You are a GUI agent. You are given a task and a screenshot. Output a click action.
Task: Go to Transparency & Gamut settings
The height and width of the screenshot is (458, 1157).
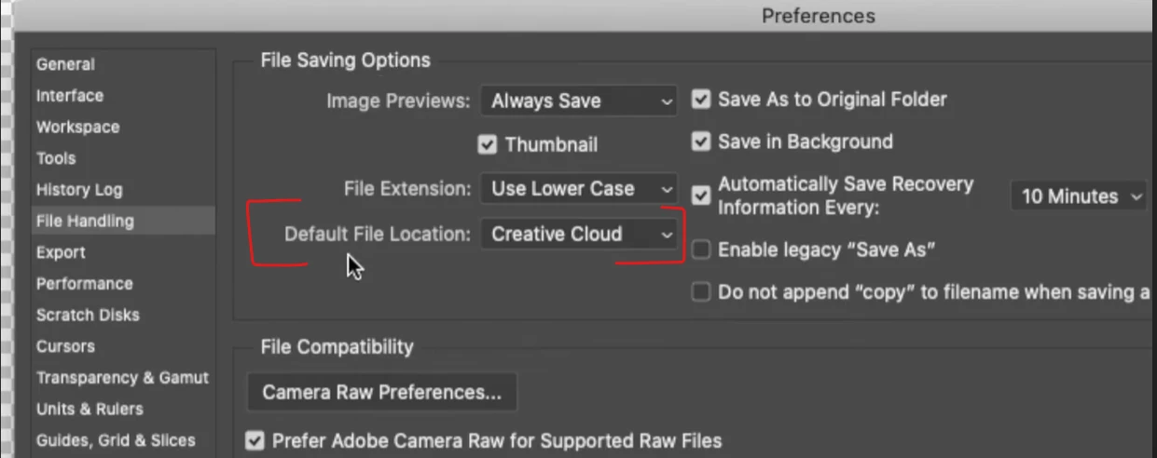[x=122, y=378]
